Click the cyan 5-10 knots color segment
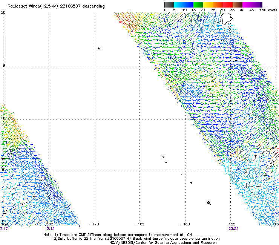This screenshot has width=279, height=245. [179, 5]
